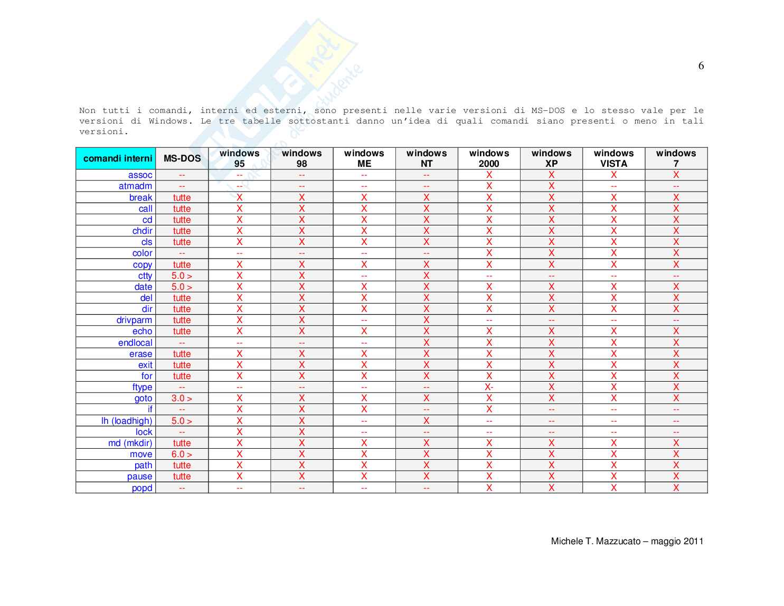This screenshot has width=784, height=606.
Task: Click the '6.0 >' value in the move row
Action: pyautogui.click(x=182, y=454)
